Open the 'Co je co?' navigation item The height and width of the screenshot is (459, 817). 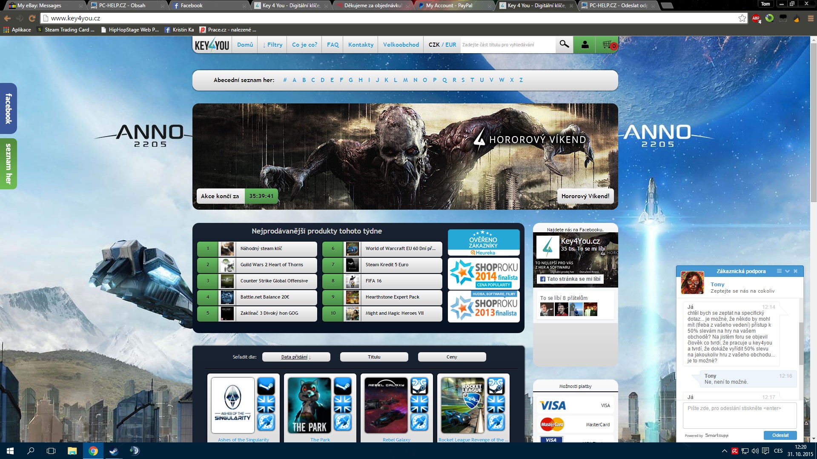pyautogui.click(x=304, y=45)
